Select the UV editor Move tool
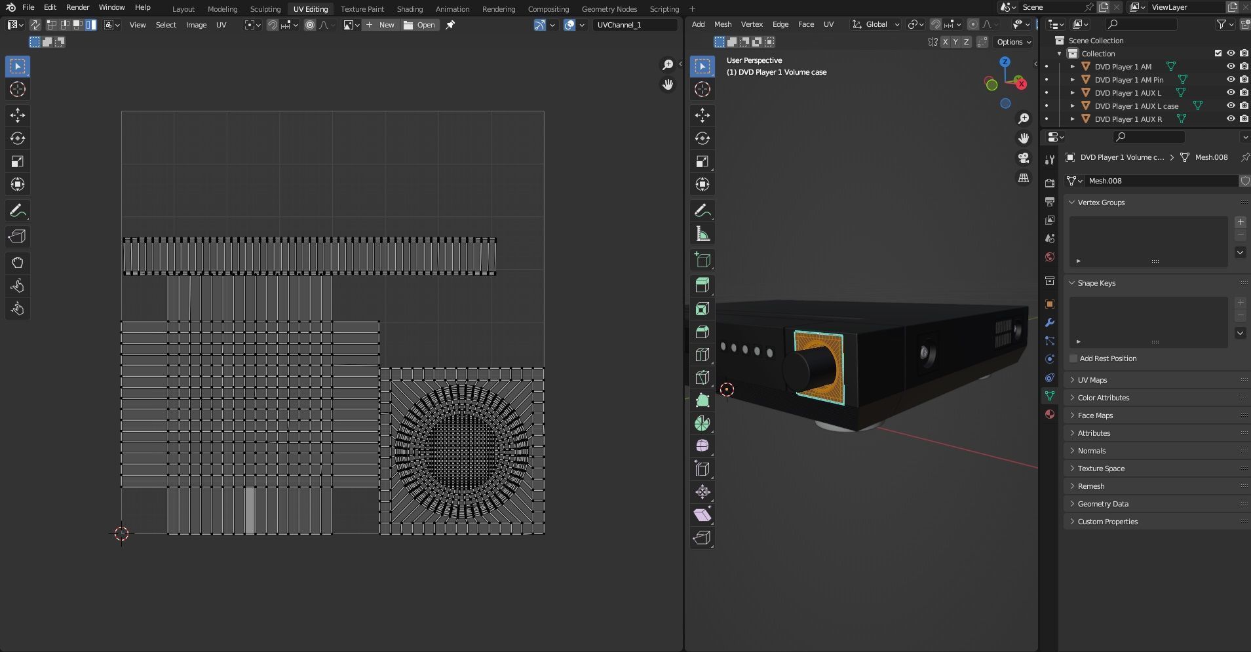This screenshot has width=1251, height=652. (18, 115)
